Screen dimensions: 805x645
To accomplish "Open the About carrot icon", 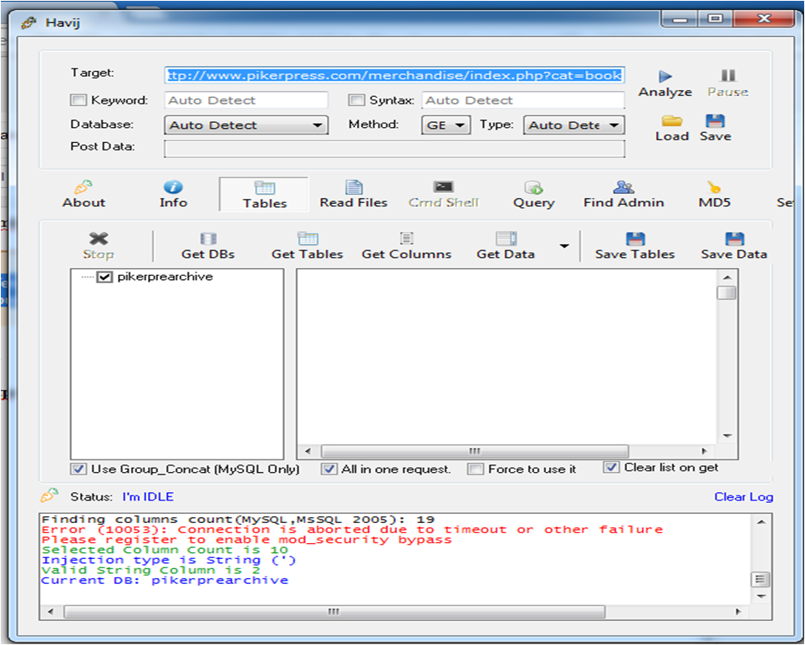I will pyautogui.click(x=84, y=187).
